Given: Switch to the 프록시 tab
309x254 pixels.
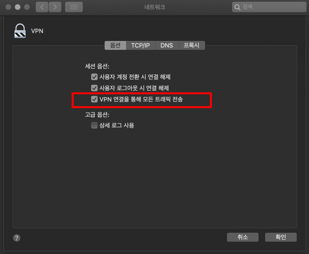Looking at the screenshot, I should [192, 45].
